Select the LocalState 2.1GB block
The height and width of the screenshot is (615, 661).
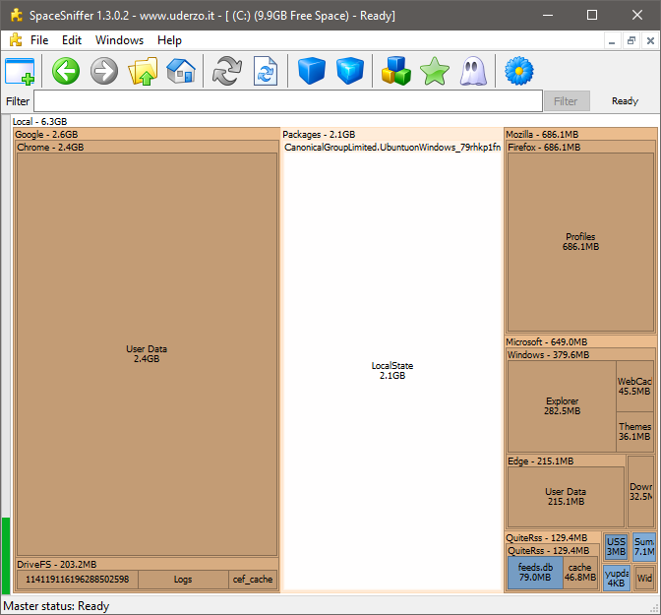pyautogui.click(x=392, y=370)
